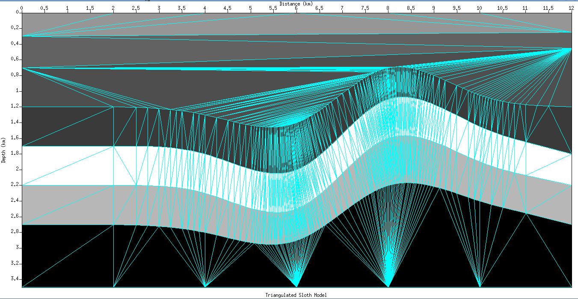
Task: Click the "7" distance tick label
Action: click(342, 8)
